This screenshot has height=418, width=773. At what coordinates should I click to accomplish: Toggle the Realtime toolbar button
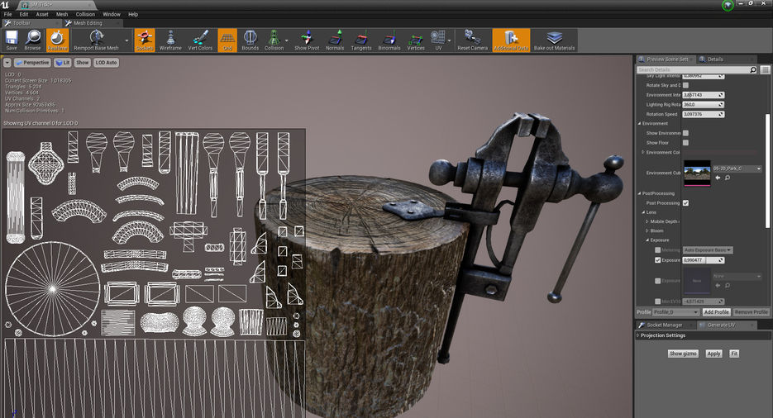point(57,40)
